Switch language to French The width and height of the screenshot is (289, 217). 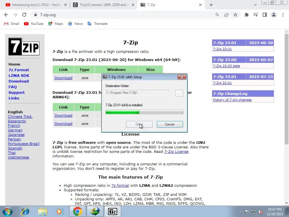click(x=14, y=126)
